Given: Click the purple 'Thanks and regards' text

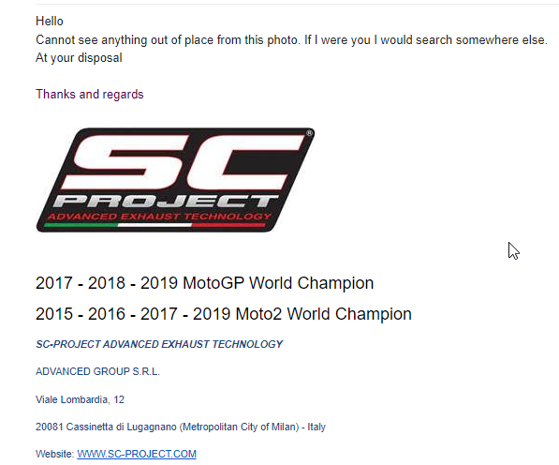Looking at the screenshot, I should point(90,94).
